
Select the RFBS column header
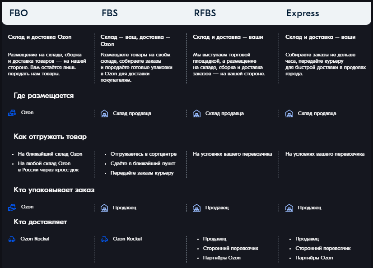pos(205,13)
